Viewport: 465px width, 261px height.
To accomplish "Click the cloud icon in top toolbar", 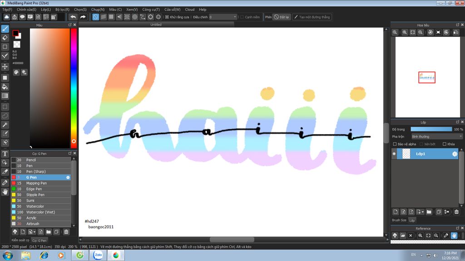I will pos(6,17).
